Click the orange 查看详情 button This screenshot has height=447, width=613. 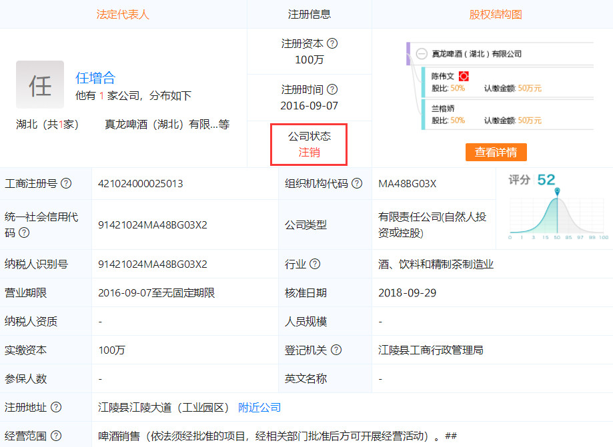[496, 152]
